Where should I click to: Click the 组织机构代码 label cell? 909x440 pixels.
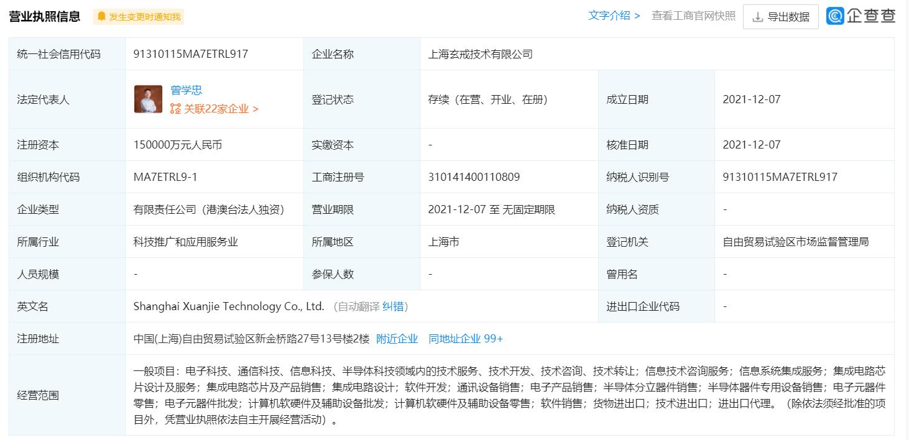tap(67, 177)
